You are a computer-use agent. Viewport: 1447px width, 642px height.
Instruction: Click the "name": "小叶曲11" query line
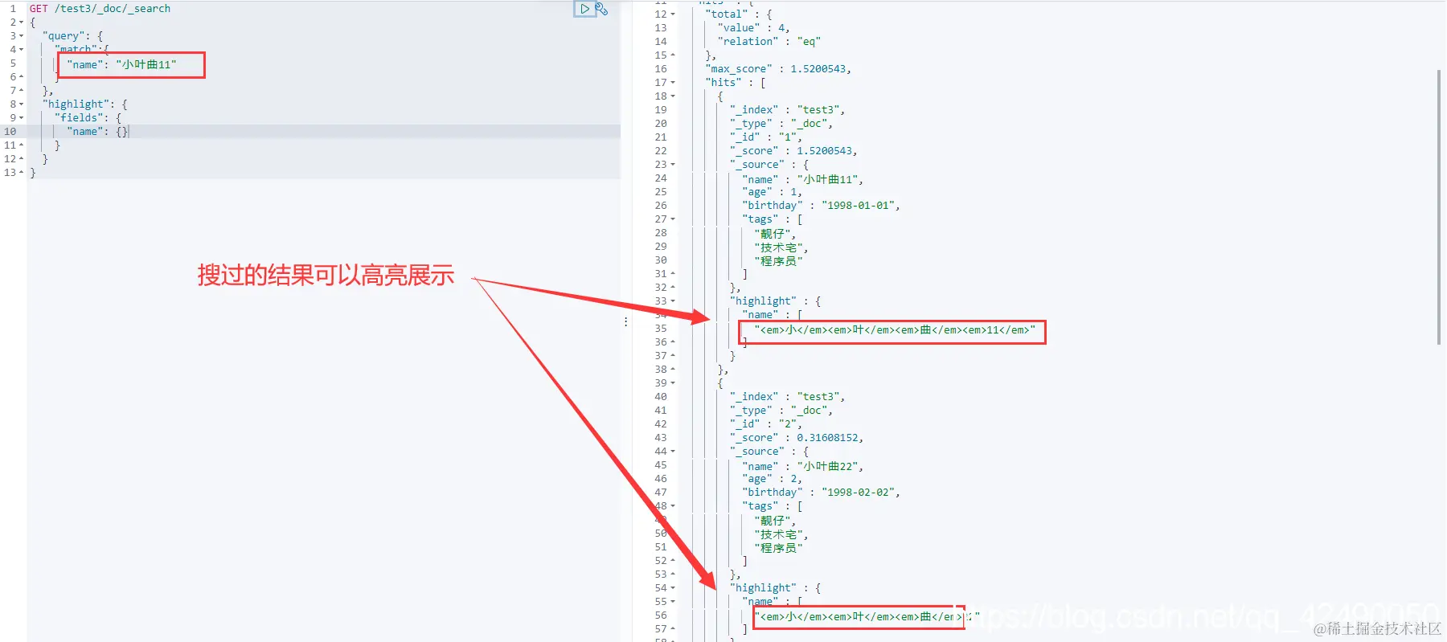pos(121,65)
